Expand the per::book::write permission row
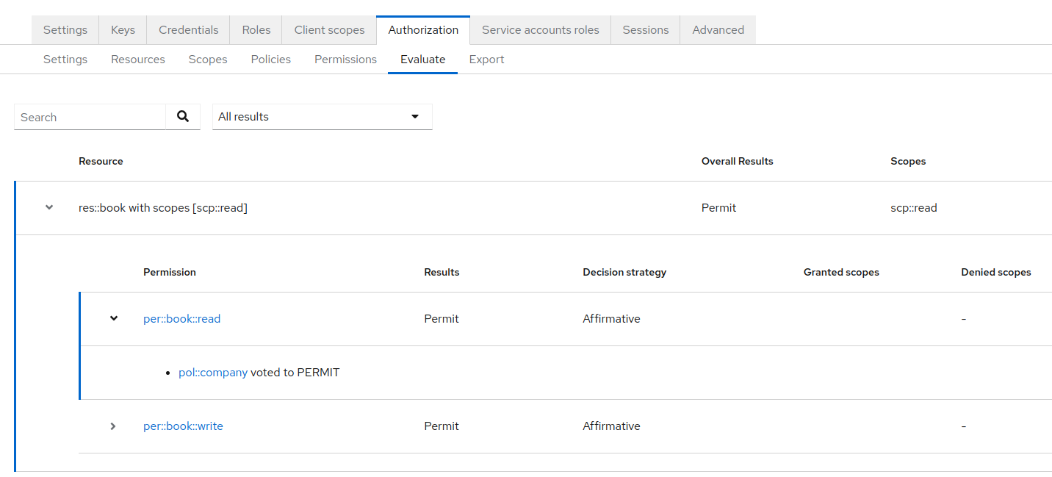This screenshot has width=1052, height=477. [x=113, y=426]
